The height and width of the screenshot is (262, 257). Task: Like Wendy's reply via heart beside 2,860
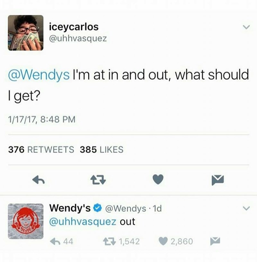[x=163, y=241]
